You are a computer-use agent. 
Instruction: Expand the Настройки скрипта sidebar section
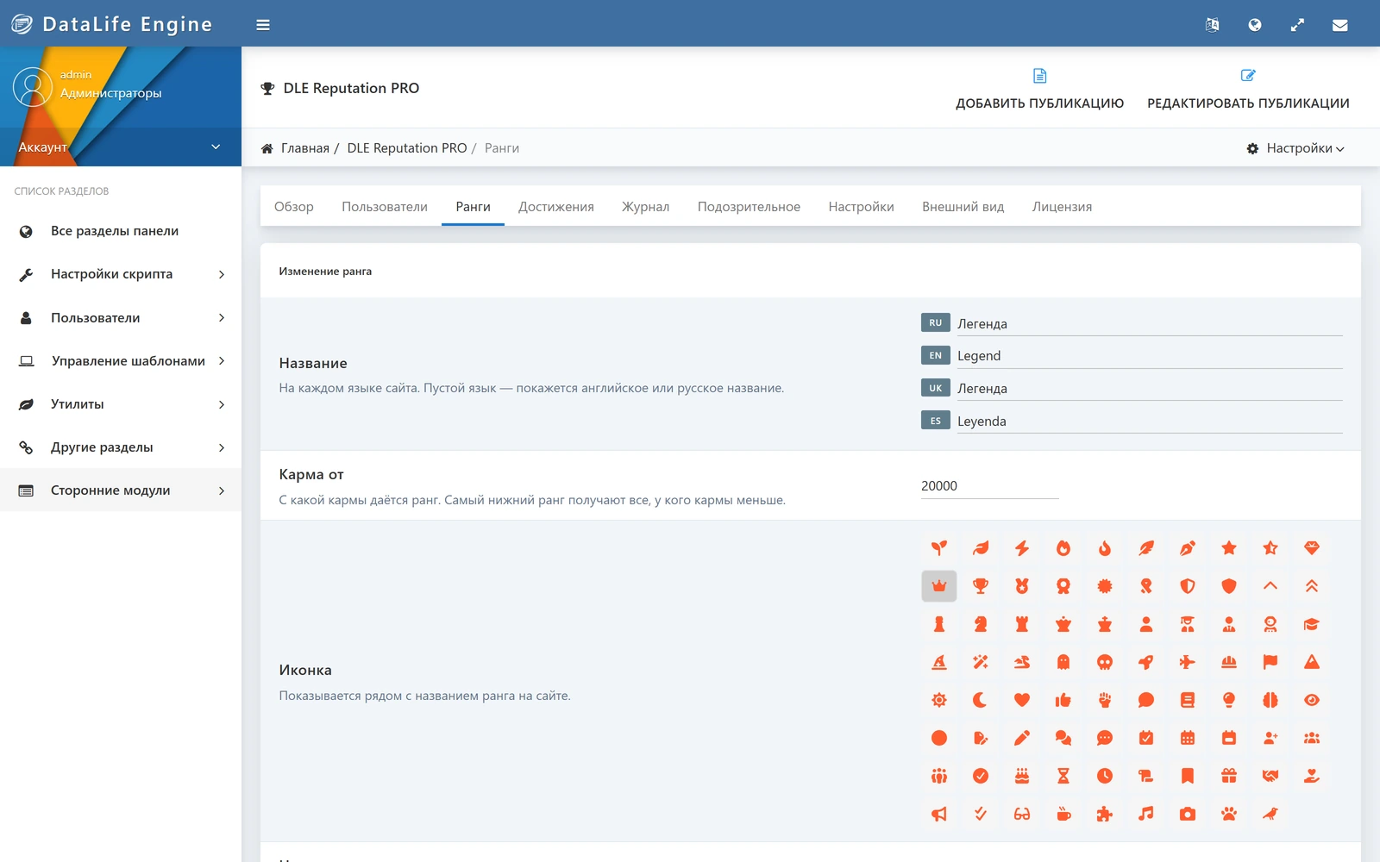(121, 274)
